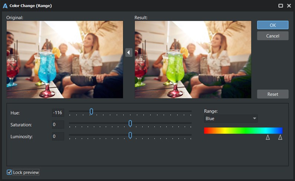Click the Result preview image

point(193,60)
